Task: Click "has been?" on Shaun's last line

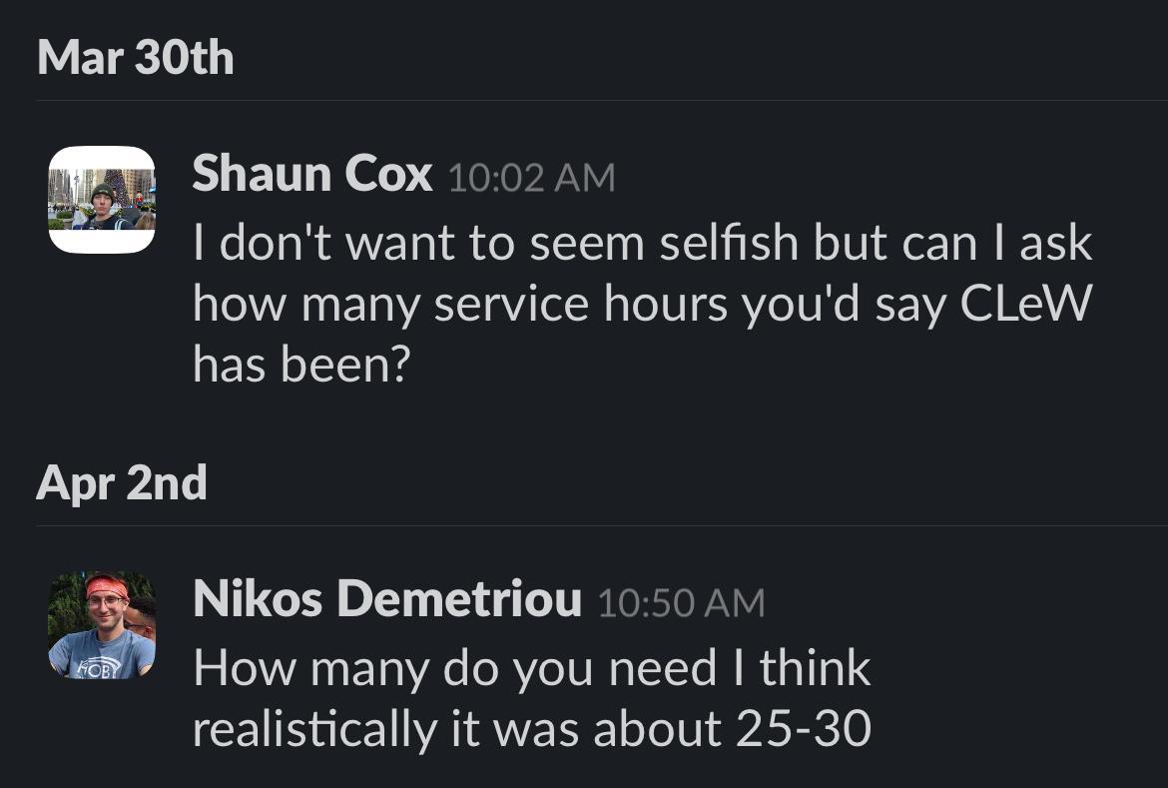Action: [x=300, y=366]
